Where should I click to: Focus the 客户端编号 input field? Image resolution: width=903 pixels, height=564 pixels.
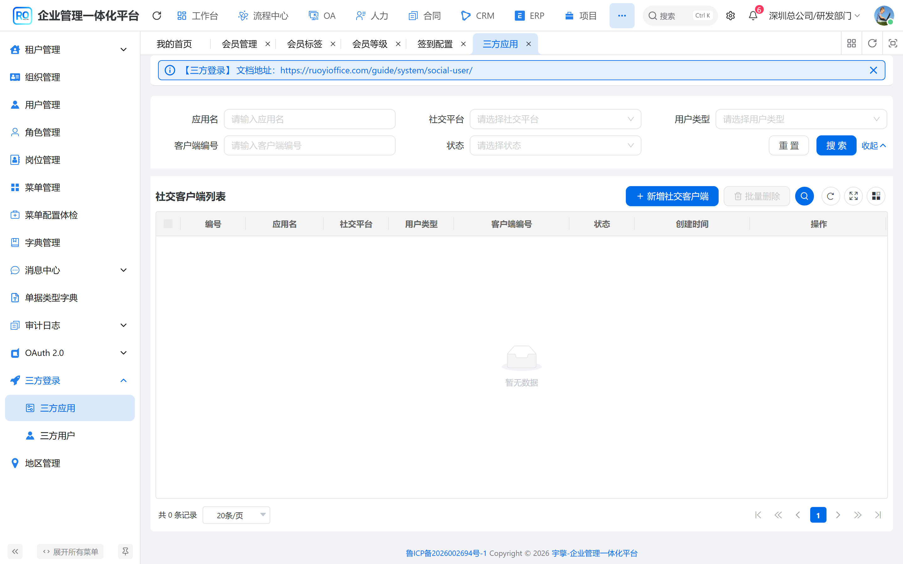310,145
